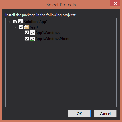Uncheck the Solution 'App1' checkbox

15,21
